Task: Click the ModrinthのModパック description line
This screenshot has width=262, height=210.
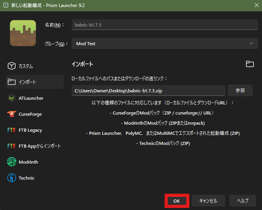Action: coord(163,123)
